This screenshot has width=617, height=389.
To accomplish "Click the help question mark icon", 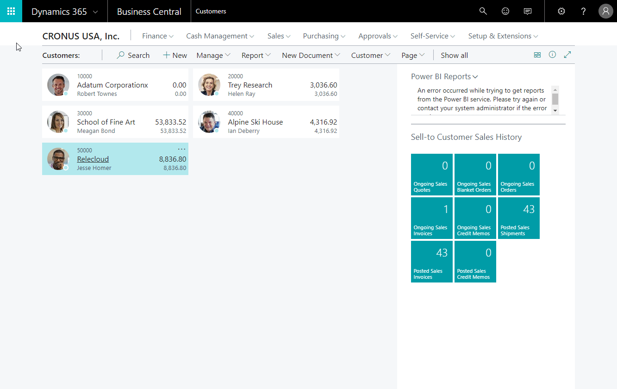I will pyautogui.click(x=583, y=11).
